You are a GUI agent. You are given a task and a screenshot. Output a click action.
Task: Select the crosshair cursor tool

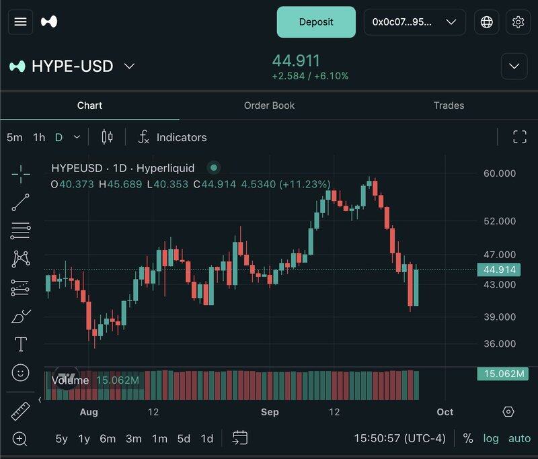pos(21,174)
